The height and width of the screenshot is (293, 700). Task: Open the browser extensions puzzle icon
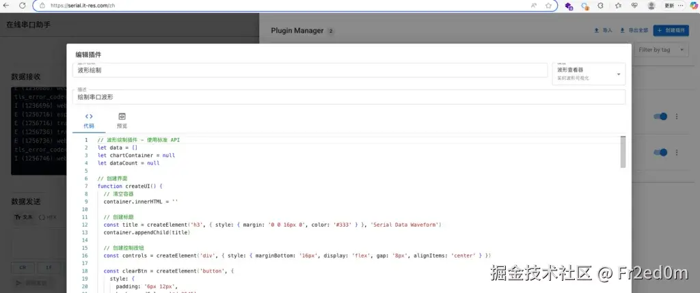600,5
